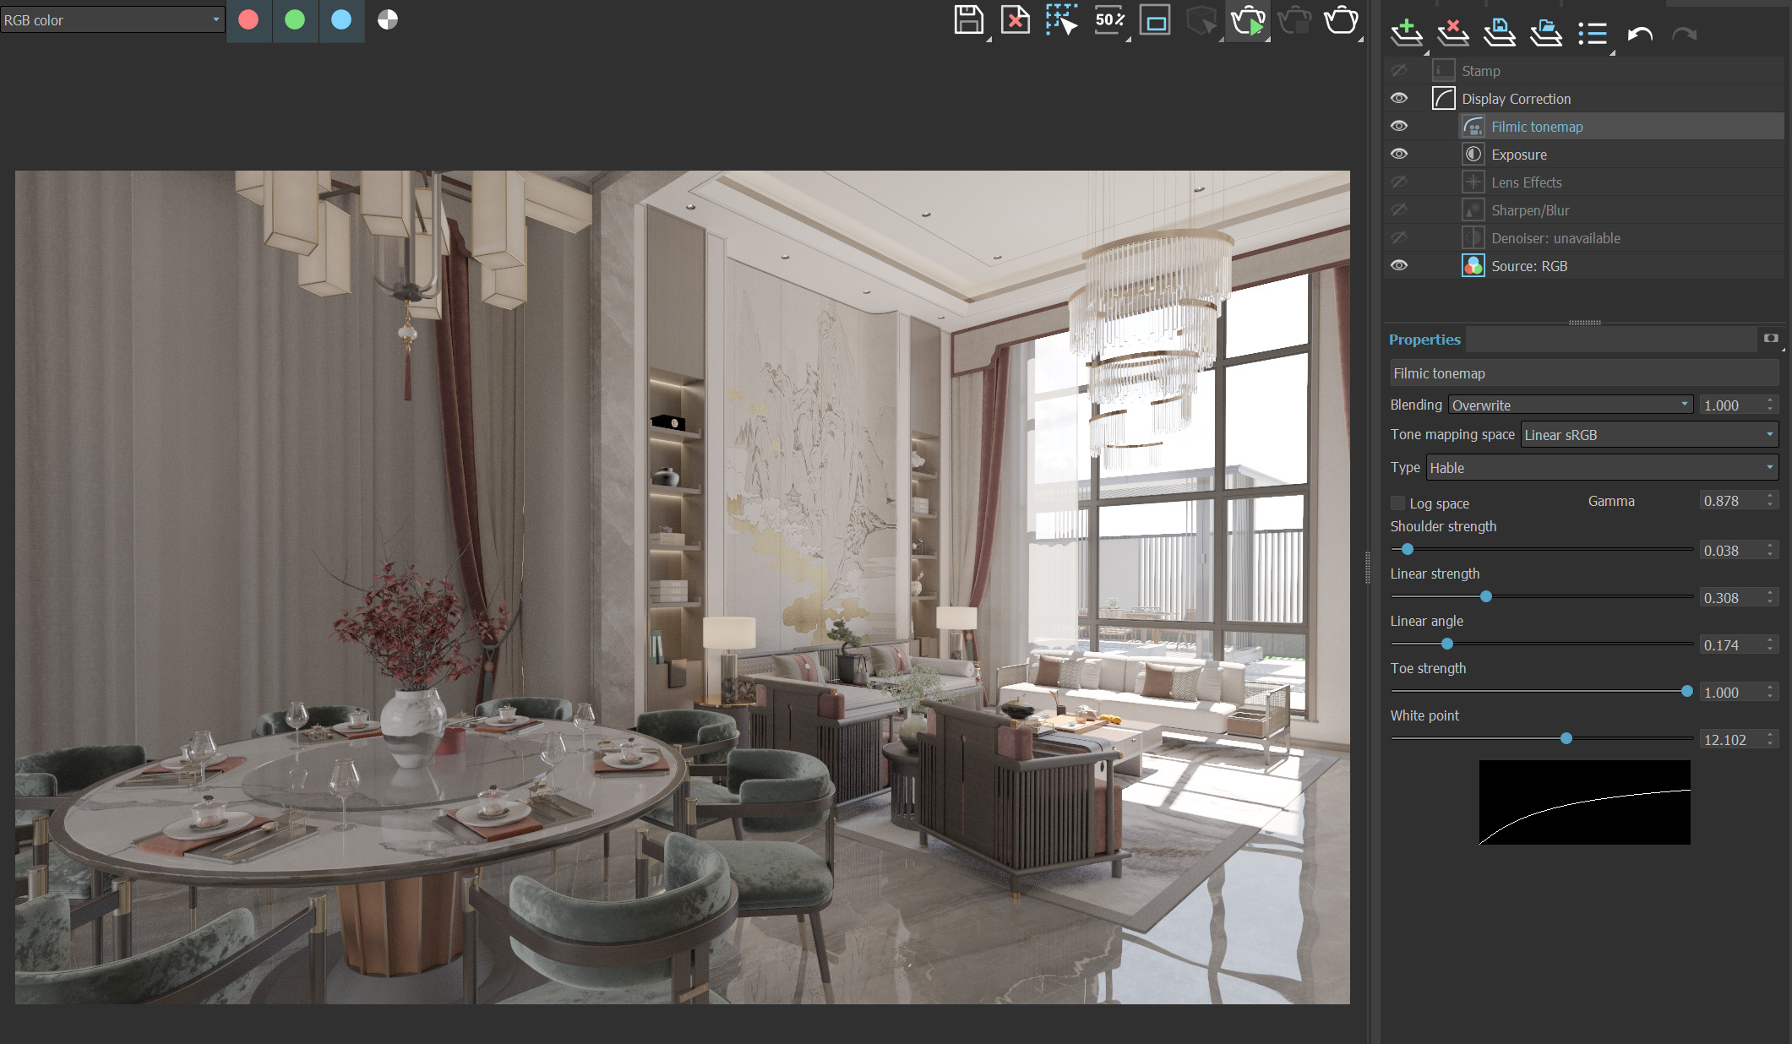This screenshot has height=1044, width=1792.
Task: Click the White point slider
Action: point(1542,739)
